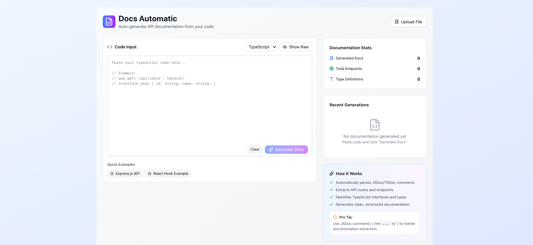
Task: Click checkmark beside 'Identifies TypeScript interfaces and types'
Action: (x=331, y=197)
